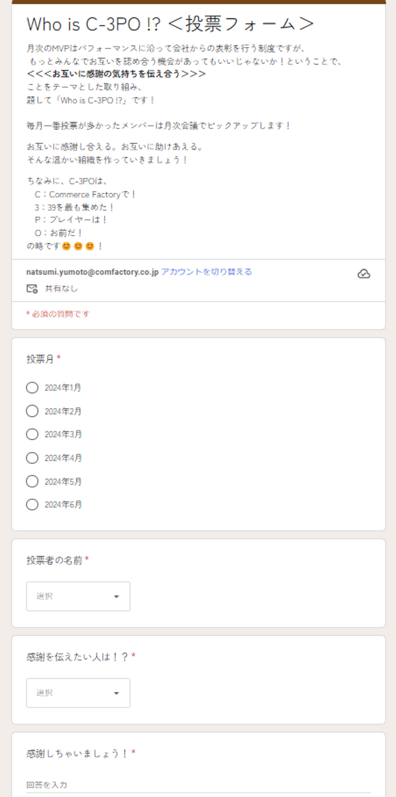
Task: Click the 投票月 question heading
Action: [x=40, y=359]
